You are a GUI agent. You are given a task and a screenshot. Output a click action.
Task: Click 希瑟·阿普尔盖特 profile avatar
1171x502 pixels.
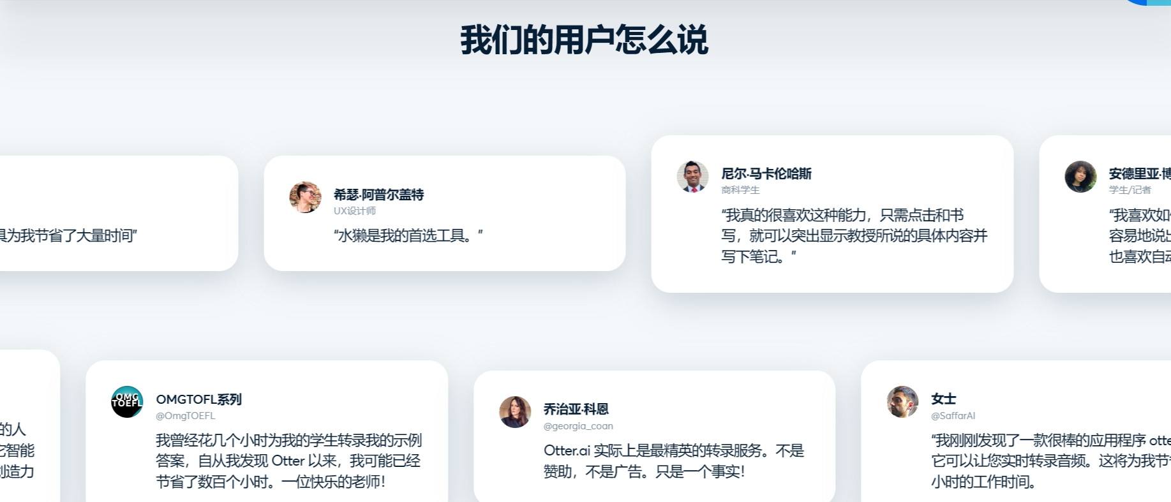pos(305,197)
